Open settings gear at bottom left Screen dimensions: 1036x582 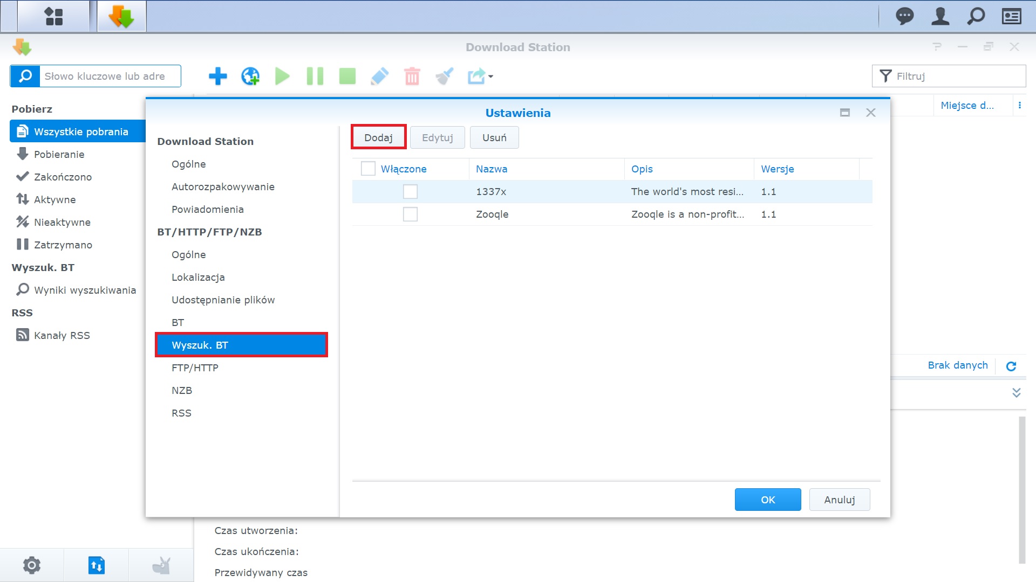(x=32, y=565)
